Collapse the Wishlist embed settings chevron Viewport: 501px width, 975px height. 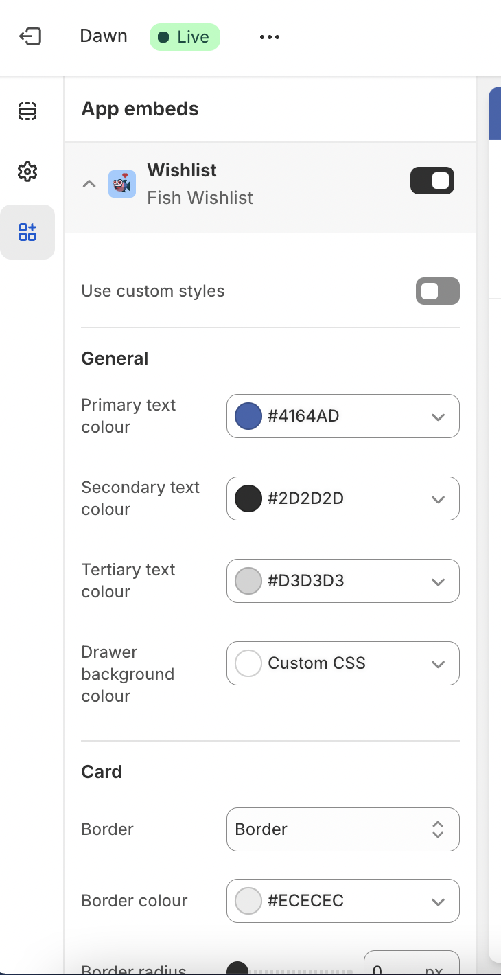tap(89, 184)
